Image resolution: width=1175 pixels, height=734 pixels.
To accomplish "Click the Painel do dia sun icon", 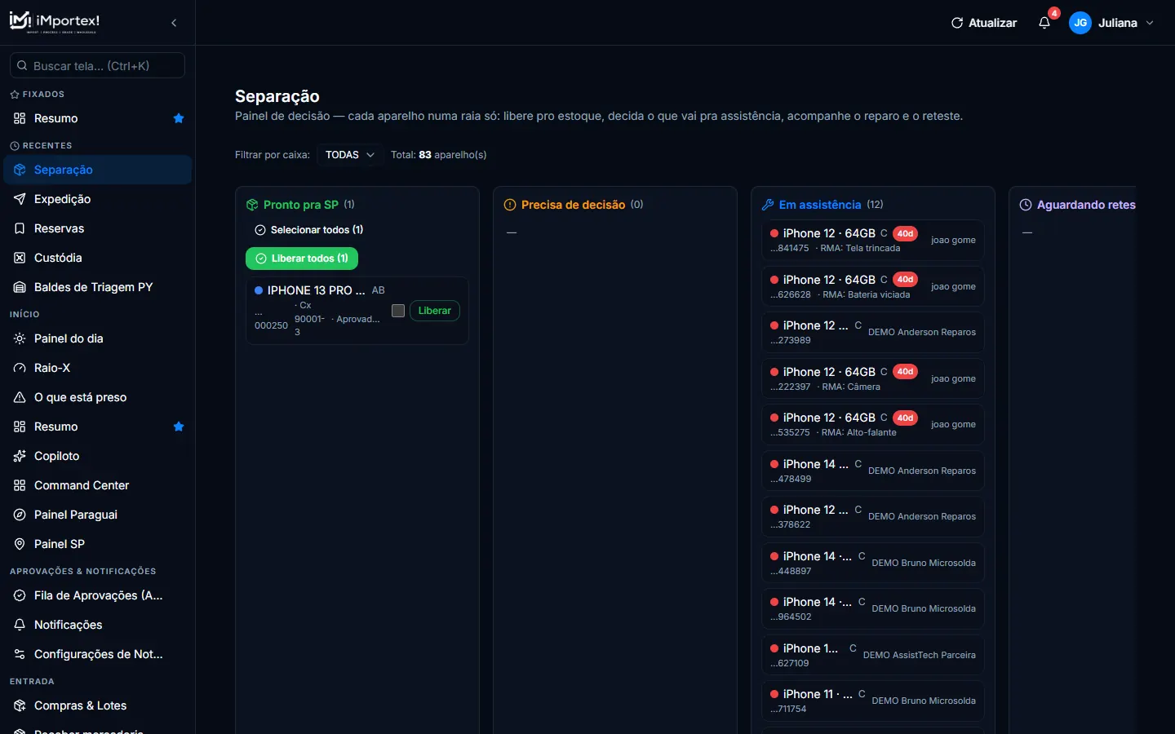I will tap(20, 338).
